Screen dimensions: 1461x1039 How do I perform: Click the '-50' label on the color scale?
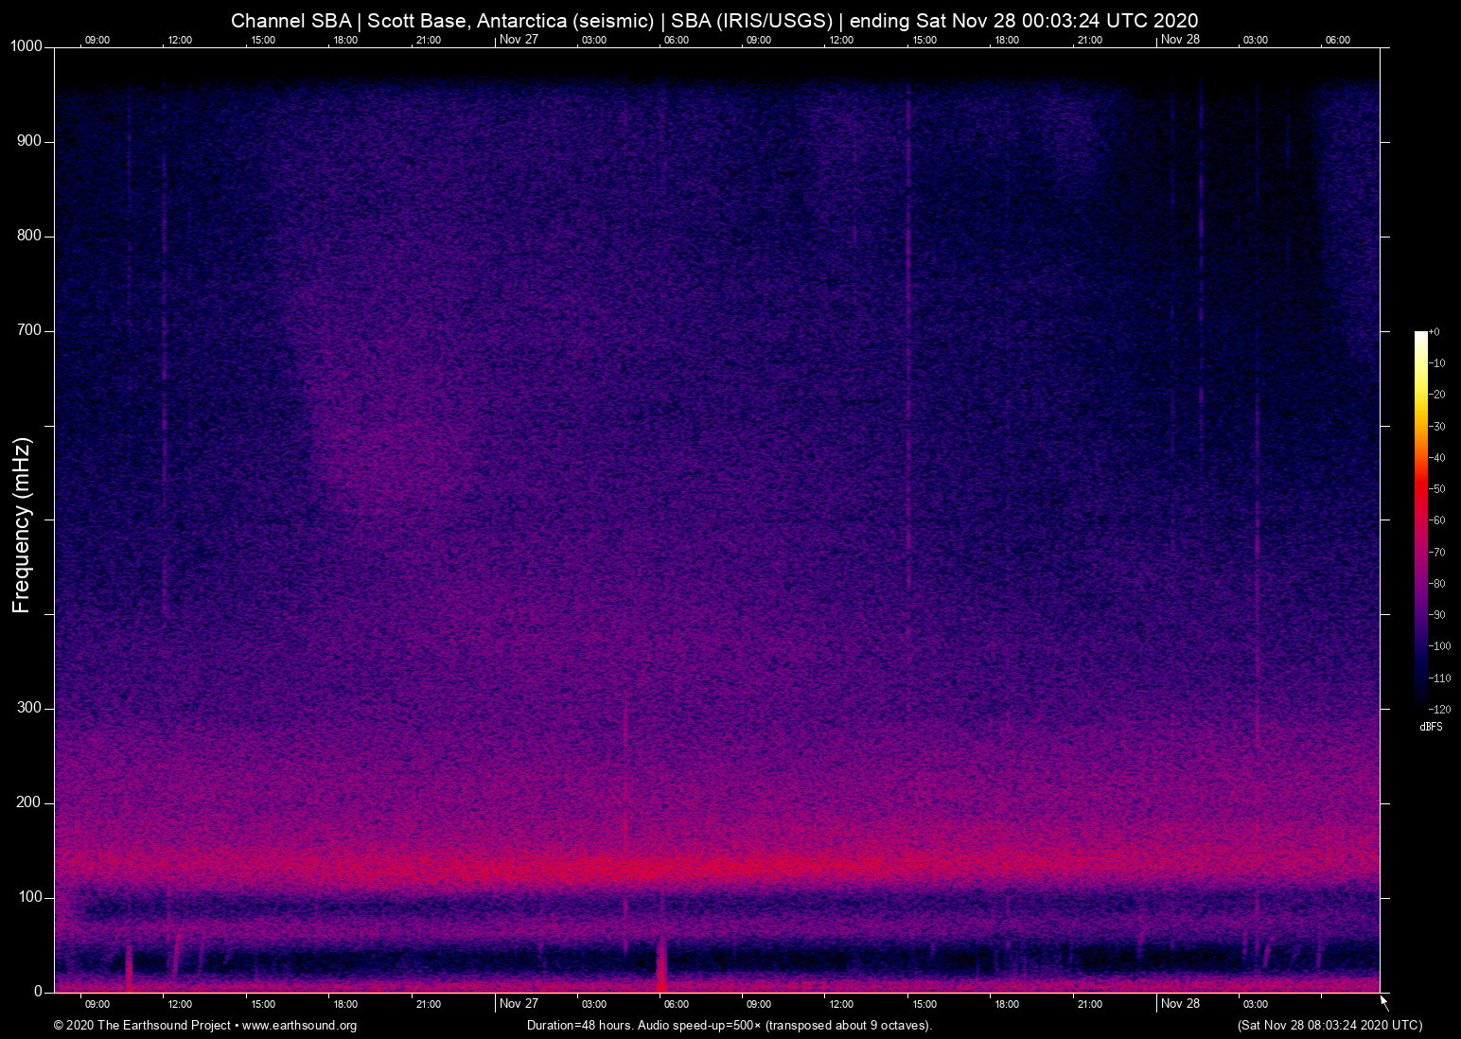1438,489
